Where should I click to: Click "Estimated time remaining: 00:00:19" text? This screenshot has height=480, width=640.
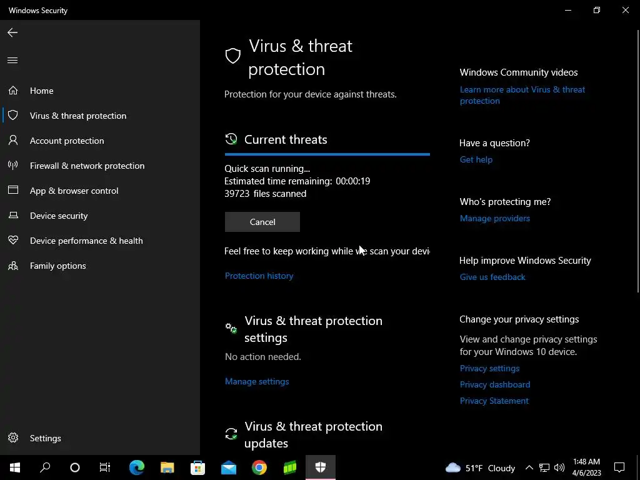click(x=297, y=181)
